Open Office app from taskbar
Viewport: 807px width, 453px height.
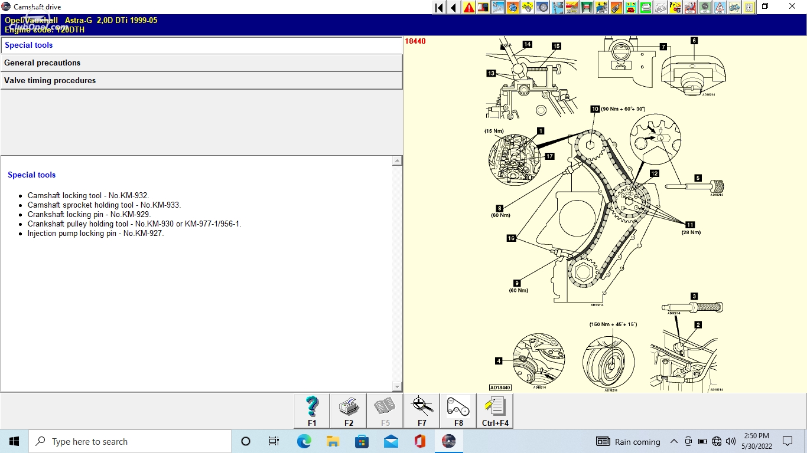pos(419,441)
